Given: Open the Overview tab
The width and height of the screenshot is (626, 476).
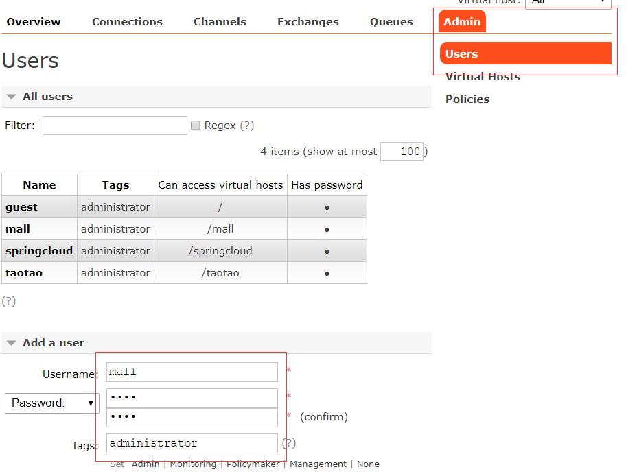Looking at the screenshot, I should 34,22.
